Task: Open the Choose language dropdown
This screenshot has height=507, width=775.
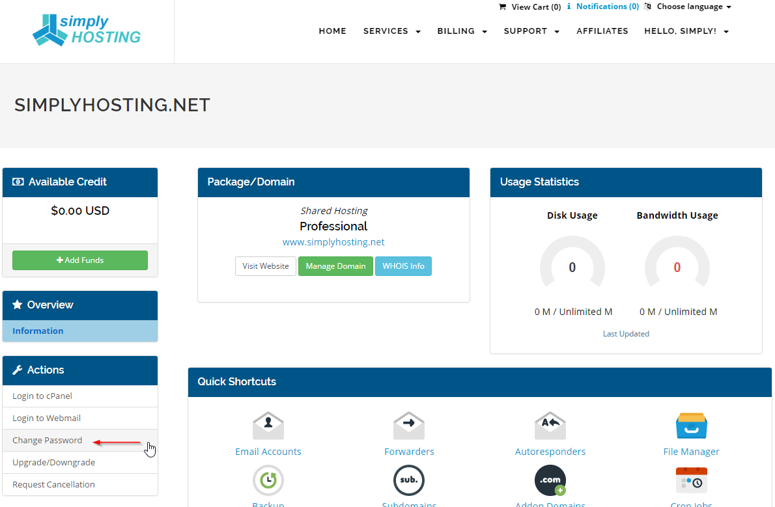Action: (x=694, y=7)
